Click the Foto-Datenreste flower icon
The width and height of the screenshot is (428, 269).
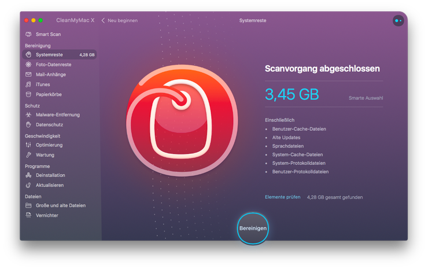(x=28, y=64)
